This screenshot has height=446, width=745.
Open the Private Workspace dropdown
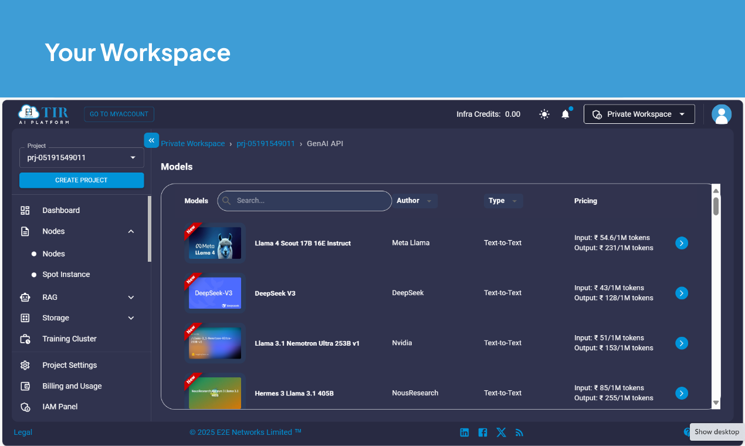coord(639,114)
